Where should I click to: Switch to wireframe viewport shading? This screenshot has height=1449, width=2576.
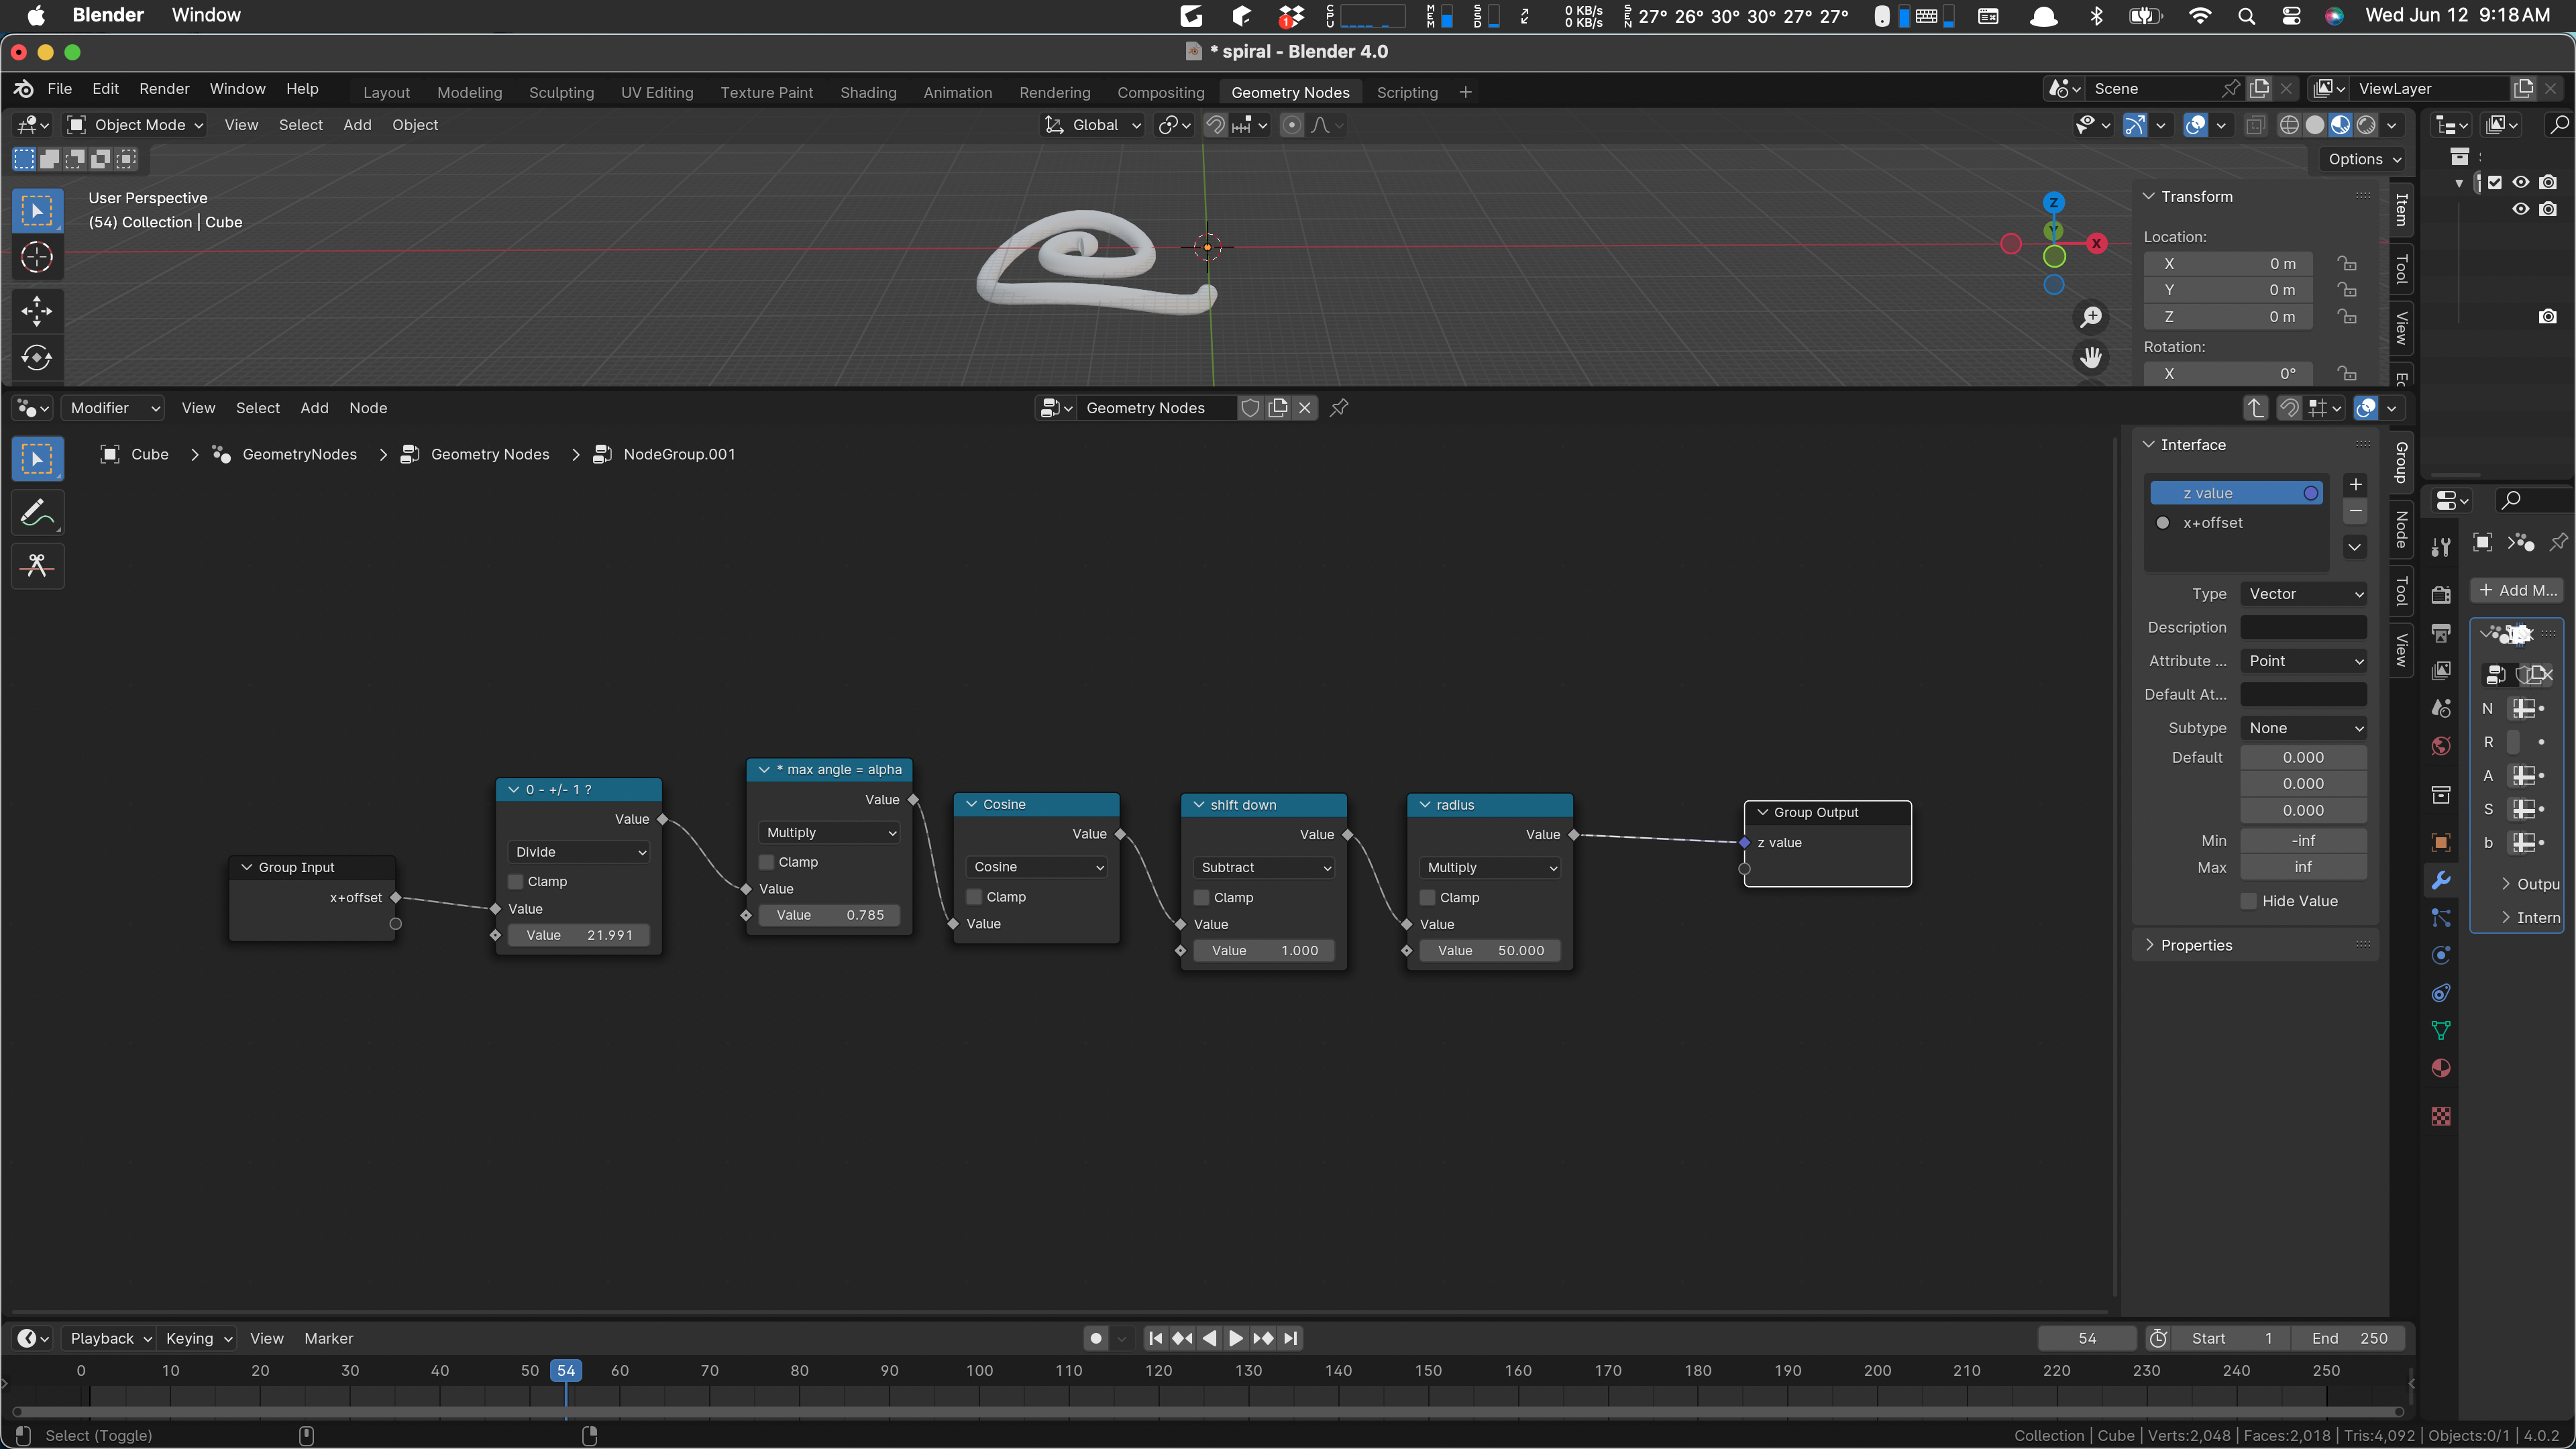(2289, 125)
